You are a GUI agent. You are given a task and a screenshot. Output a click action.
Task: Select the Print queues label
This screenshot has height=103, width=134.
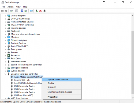[x=17, y=49]
